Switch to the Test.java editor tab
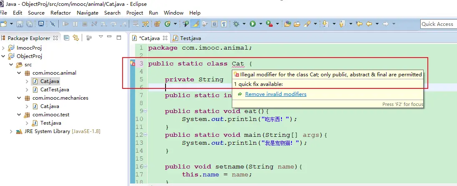The width and height of the screenshot is (457, 186). tap(190, 38)
